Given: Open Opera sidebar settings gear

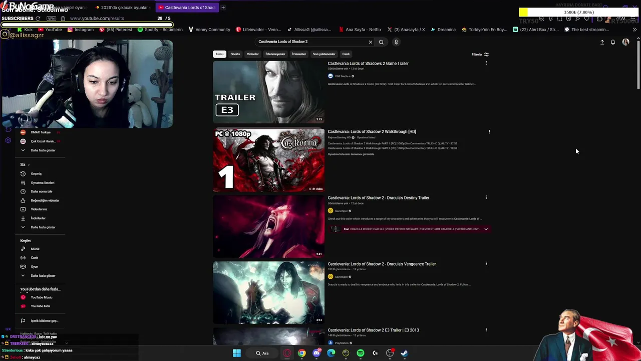Looking at the screenshot, I should pos(8,140).
